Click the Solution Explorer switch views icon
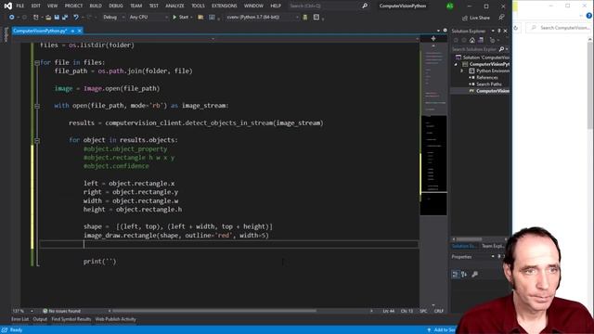 click(481, 40)
